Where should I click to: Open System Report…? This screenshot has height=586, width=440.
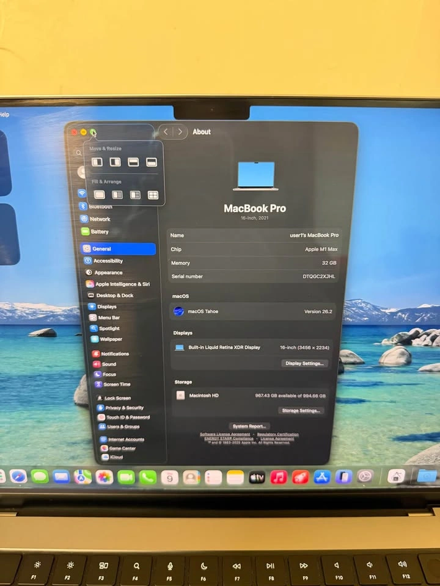click(249, 426)
